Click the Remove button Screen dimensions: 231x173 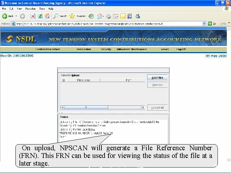pos(157,85)
